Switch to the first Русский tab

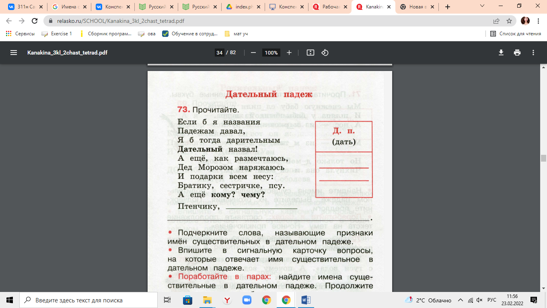156,7
